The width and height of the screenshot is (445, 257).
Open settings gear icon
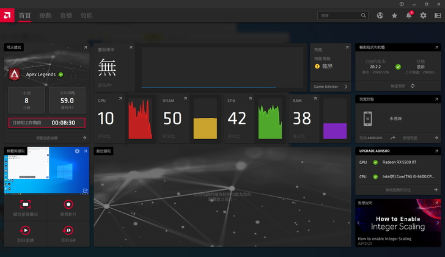click(423, 16)
